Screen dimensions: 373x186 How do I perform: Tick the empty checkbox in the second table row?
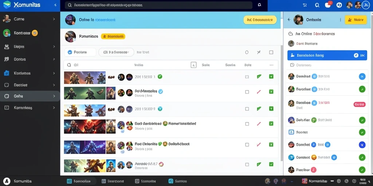[x=247, y=92]
